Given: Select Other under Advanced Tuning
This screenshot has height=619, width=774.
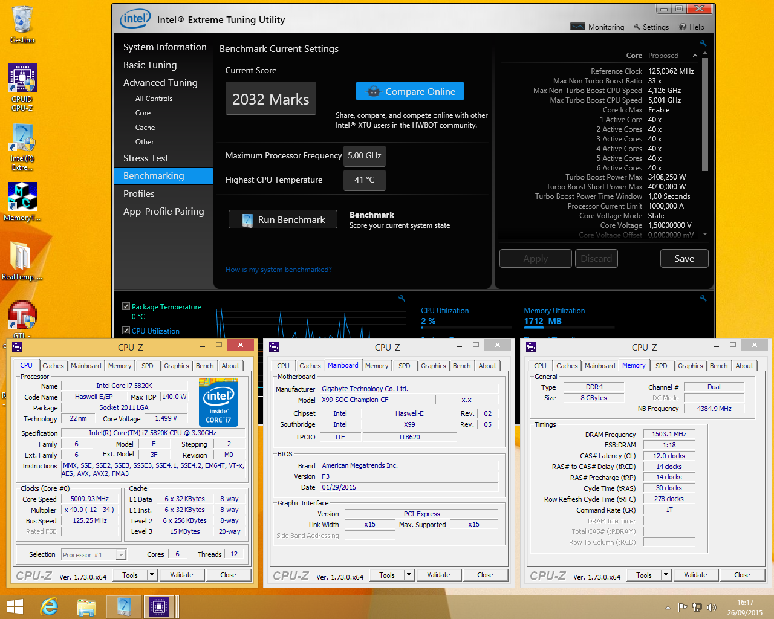Looking at the screenshot, I should tap(145, 142).
